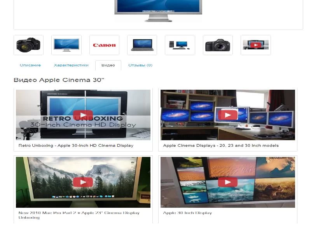Click the large Apple Cinema monitor product image
The height and width of the screenshot is (233, 311).
[x=158, y=10]
